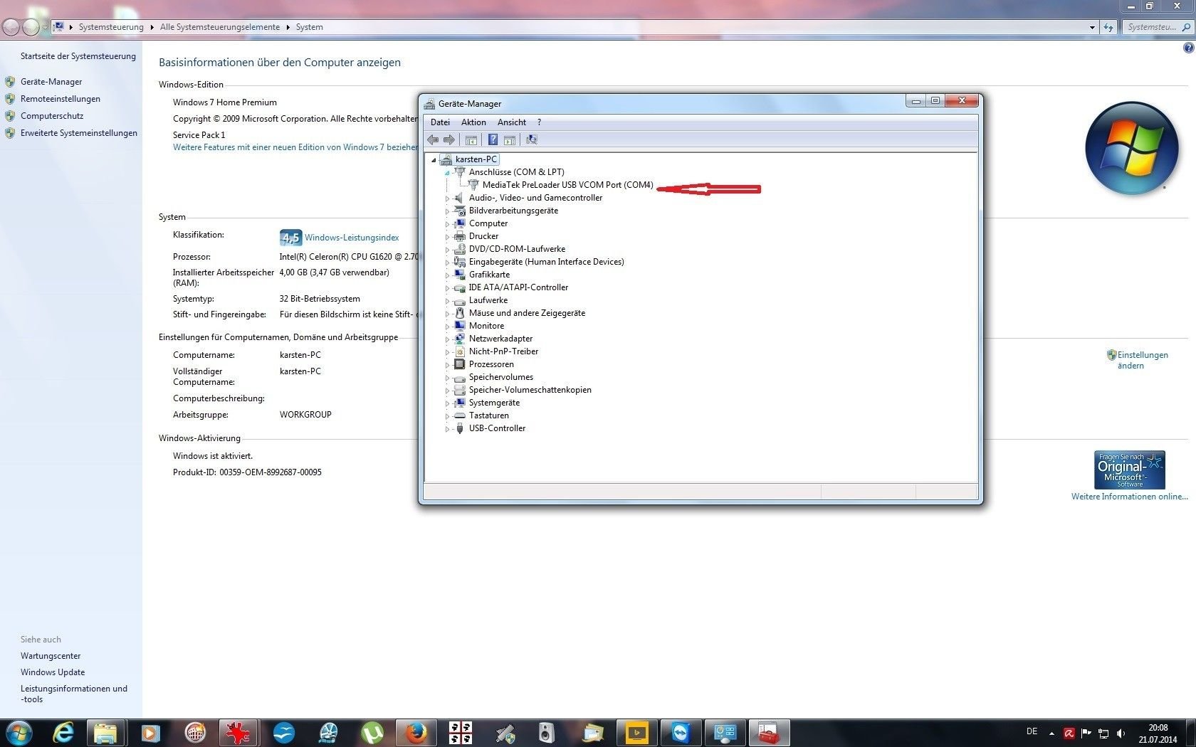Open Computerschutz sidebar link
This screenshot has width=1196, height=747.
click(x=52, y=116)
